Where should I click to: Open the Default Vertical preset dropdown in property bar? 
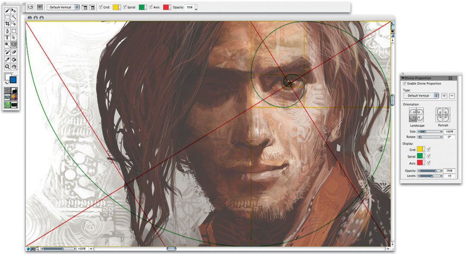63,7
